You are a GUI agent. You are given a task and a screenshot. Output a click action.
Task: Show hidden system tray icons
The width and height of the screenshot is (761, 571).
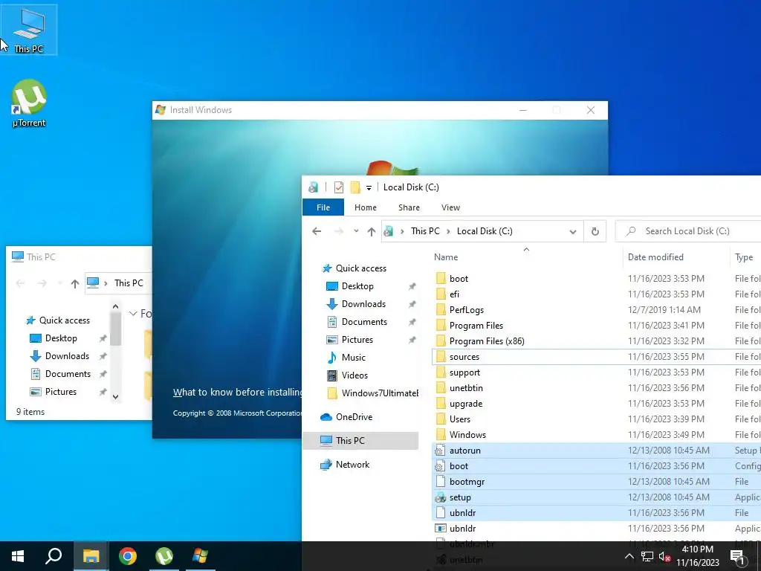click(x=629, y=556)
